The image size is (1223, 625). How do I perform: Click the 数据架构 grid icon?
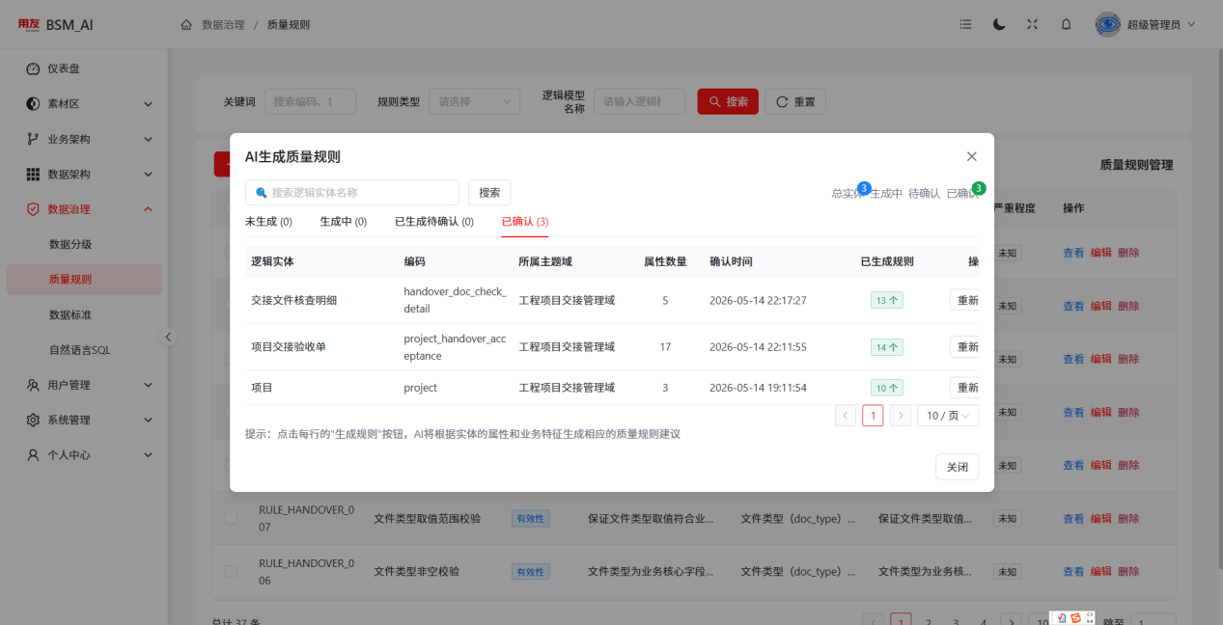(x=33, y=174)
